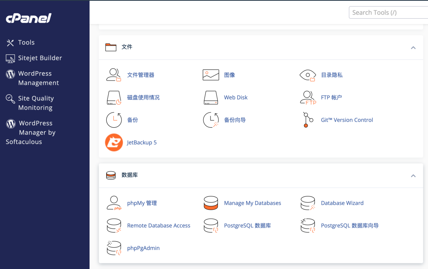Open the 备份 link
The width and height of the screenshot is (428, 269).
click(132, 120)
